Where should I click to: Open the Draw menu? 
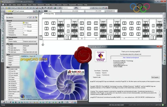click(35, 5)
